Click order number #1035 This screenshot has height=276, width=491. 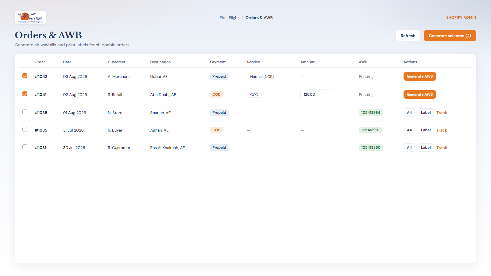[x=41, y=130]
